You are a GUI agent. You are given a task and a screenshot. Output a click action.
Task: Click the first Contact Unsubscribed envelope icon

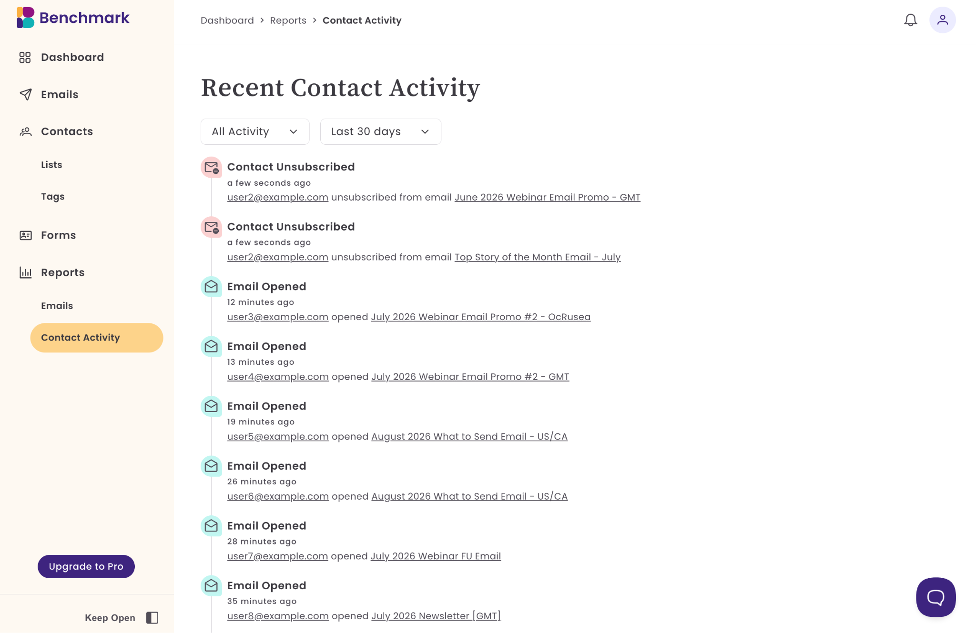point(211,167)
